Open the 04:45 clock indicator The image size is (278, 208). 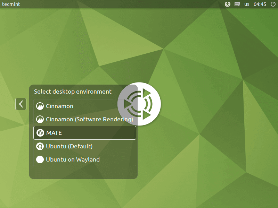point(260,4)
